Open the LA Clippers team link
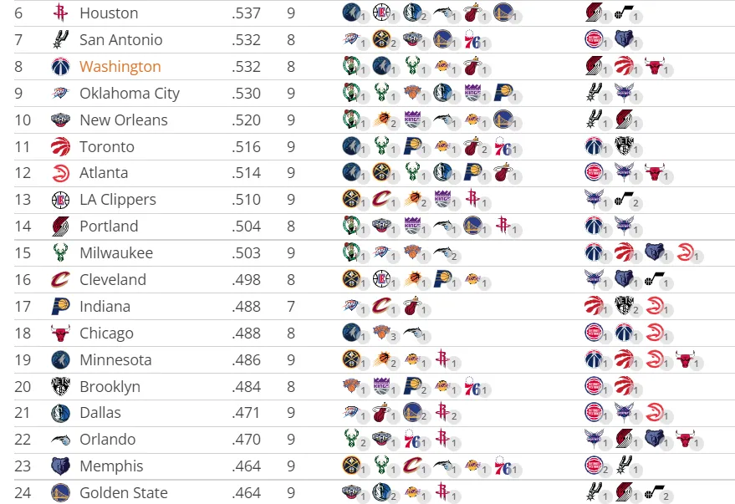This screenshot has width=735, height=504. tap(118, 200)
